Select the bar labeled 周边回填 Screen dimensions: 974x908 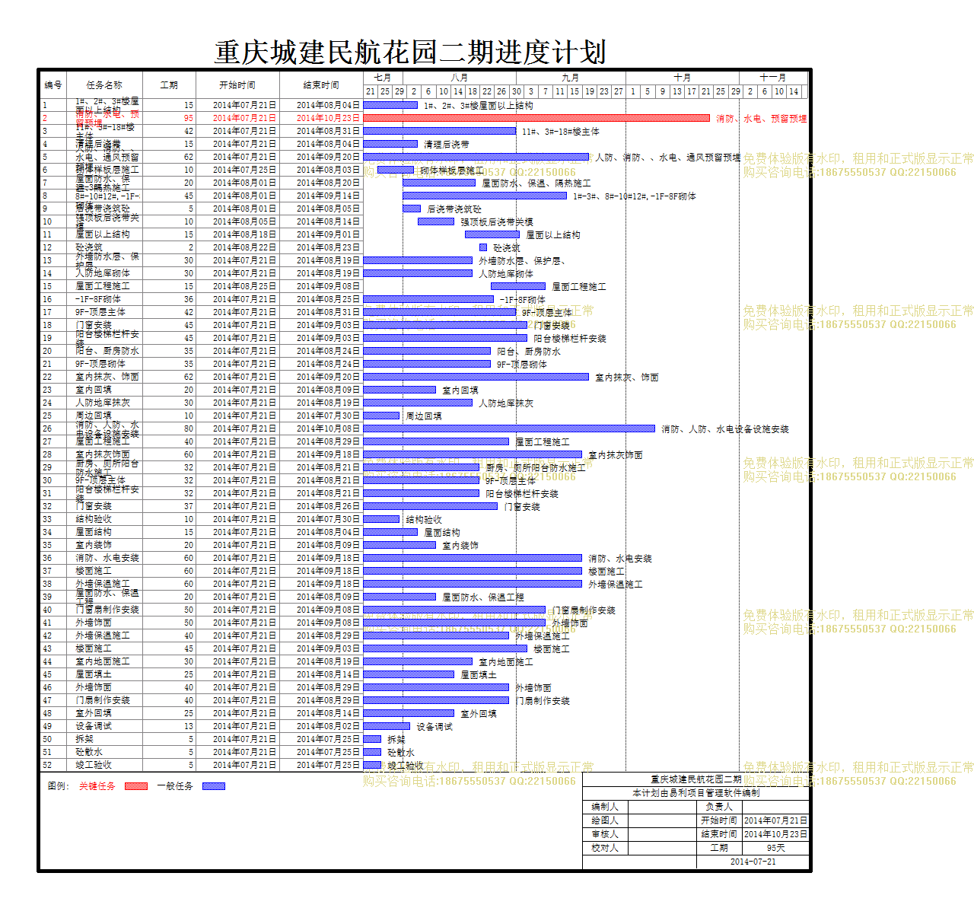[x=381, y=416]
